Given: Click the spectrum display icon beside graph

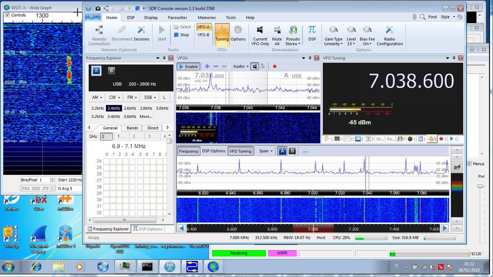Looking at the screenshot, I should coord(457,167).
